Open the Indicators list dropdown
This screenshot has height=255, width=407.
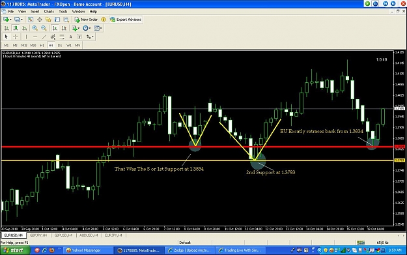[x=76, y=28]
